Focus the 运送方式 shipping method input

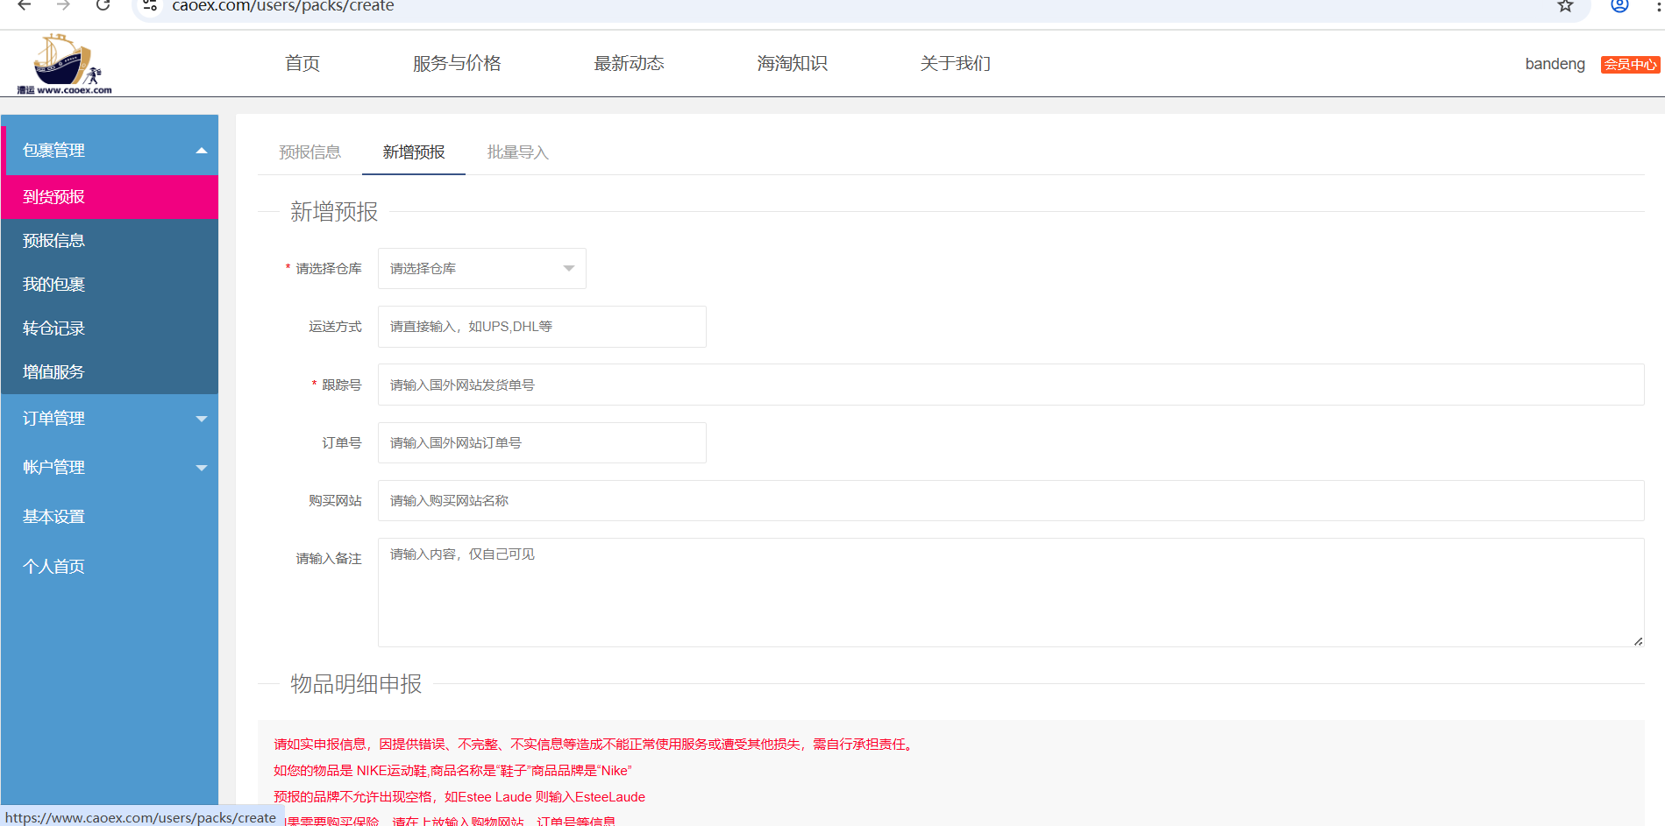(542, 327)
